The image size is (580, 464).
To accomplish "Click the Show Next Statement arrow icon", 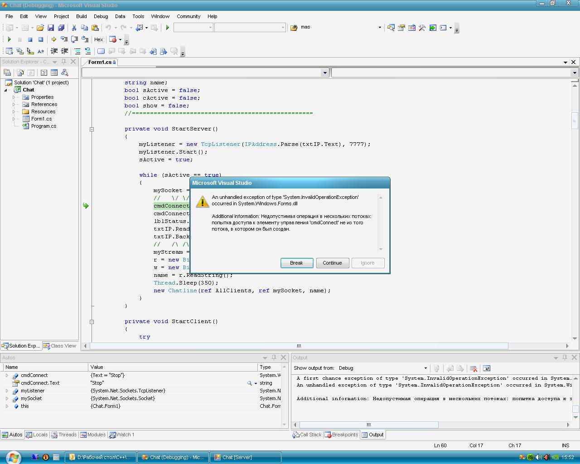I will (x=53, y=39).
